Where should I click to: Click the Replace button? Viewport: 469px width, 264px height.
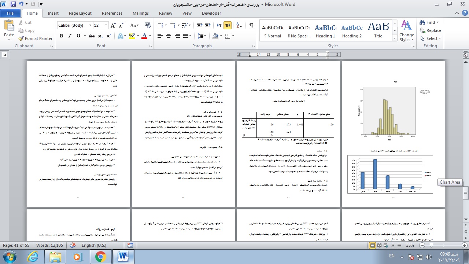point(430,30)
